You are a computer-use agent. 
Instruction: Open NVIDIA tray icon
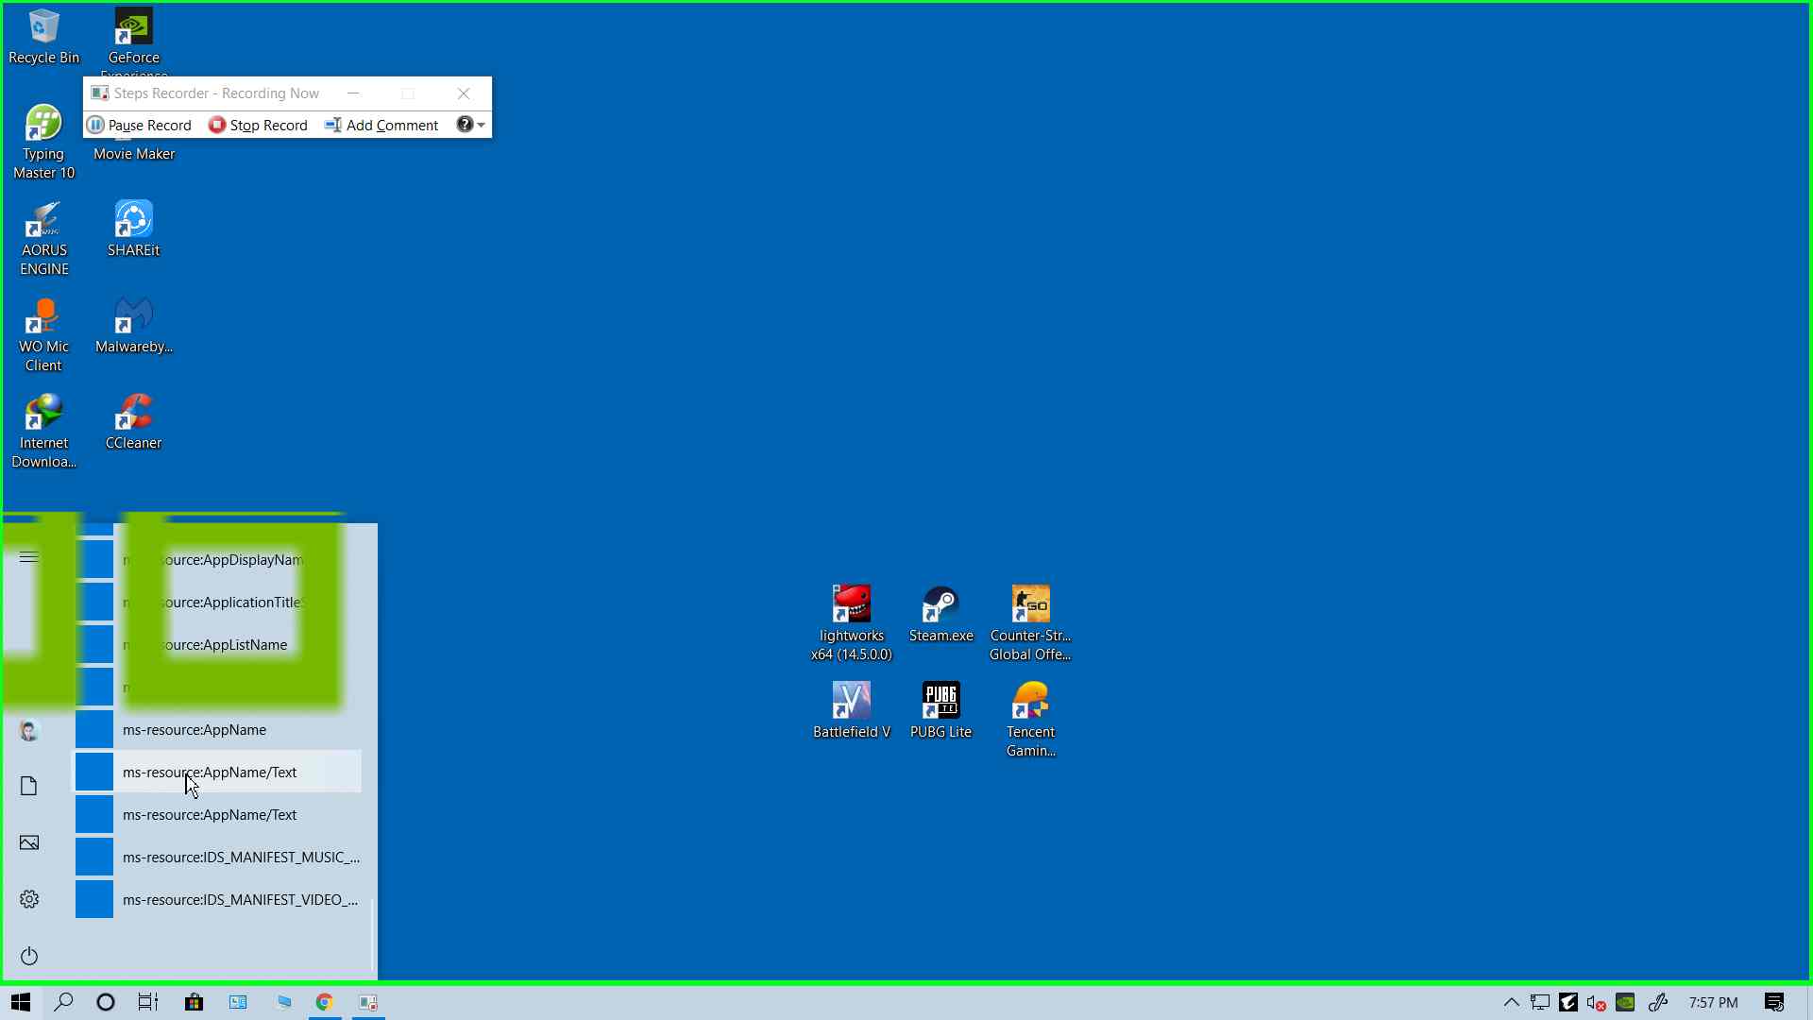pos(1625,1002)
